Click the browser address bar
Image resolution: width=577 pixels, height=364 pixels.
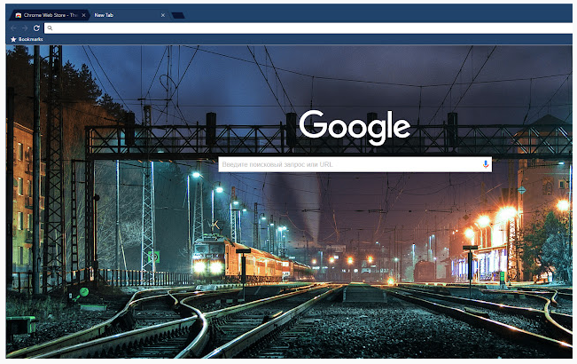308,28
